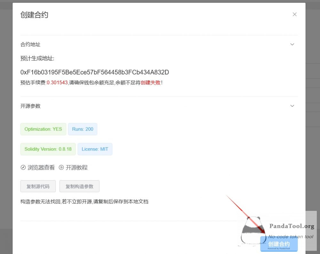The height and width of the screenshot is (254, 320).
Task: Click the 复制源代码 button
Action: (38, 186)
